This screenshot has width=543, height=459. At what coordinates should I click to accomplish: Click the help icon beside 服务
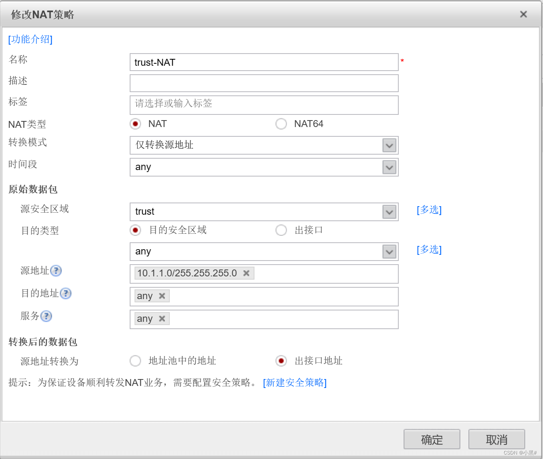[x=46, y=316]
